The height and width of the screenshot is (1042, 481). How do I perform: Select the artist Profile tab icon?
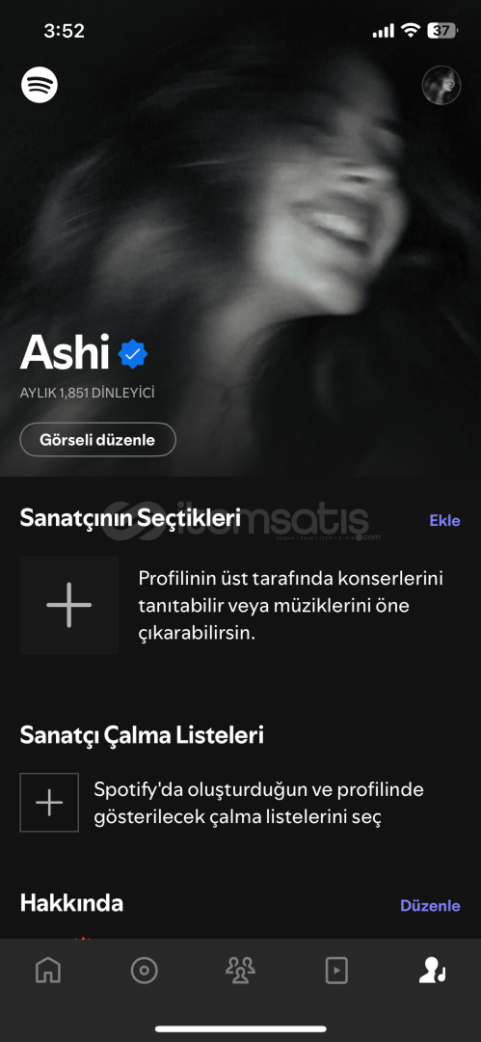433,971
